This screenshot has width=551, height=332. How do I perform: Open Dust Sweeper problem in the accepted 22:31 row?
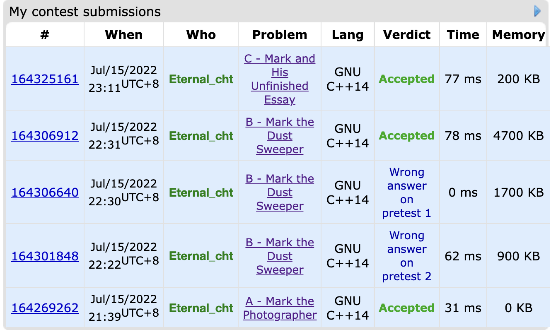point(280,136)
